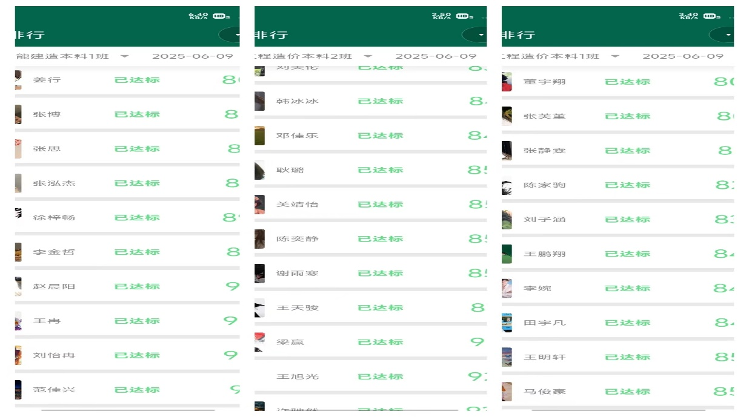Select avatar icon beside 陈家驹
The height and width of the screenshot is (417, 749).
click(507, 185)
